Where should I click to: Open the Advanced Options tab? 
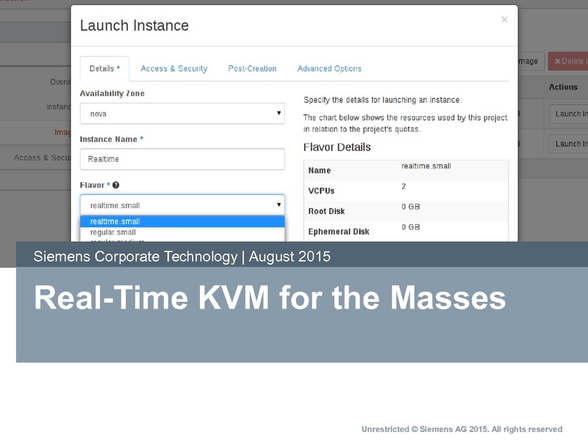(x=329, y=68)
